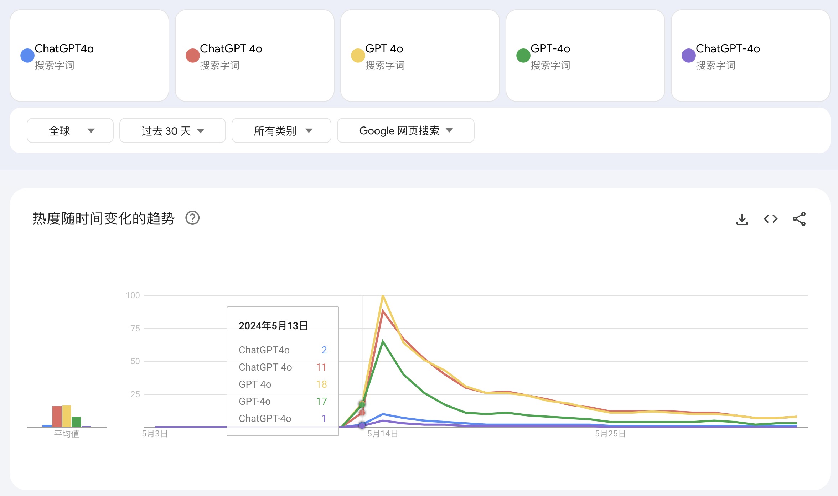This screenshot has width=838, height=496.
Task: Click the 5月25日 axis label
Action: point(610,434)
